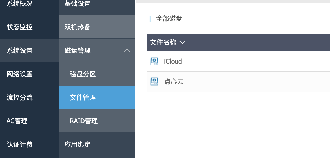Open the 磁盘分区 page
The width and height of the screenshot is (330, 158).
(83, 74)
